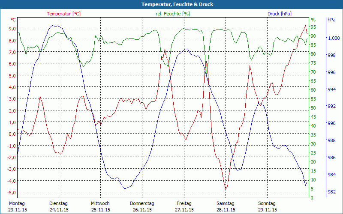Click the '996' pressure axis value

coord(331,72)
